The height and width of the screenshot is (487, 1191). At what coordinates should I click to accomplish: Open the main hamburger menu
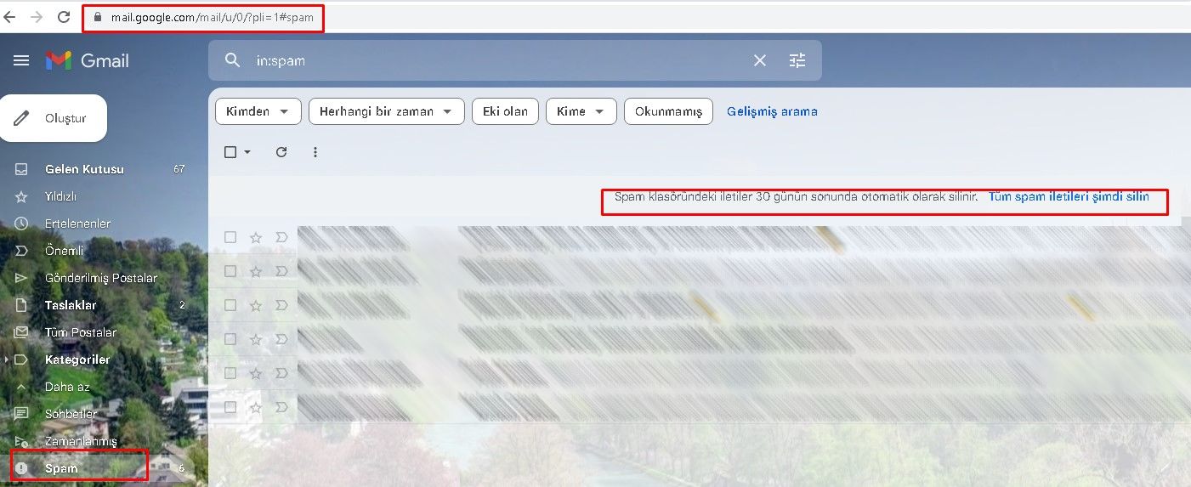21,60
